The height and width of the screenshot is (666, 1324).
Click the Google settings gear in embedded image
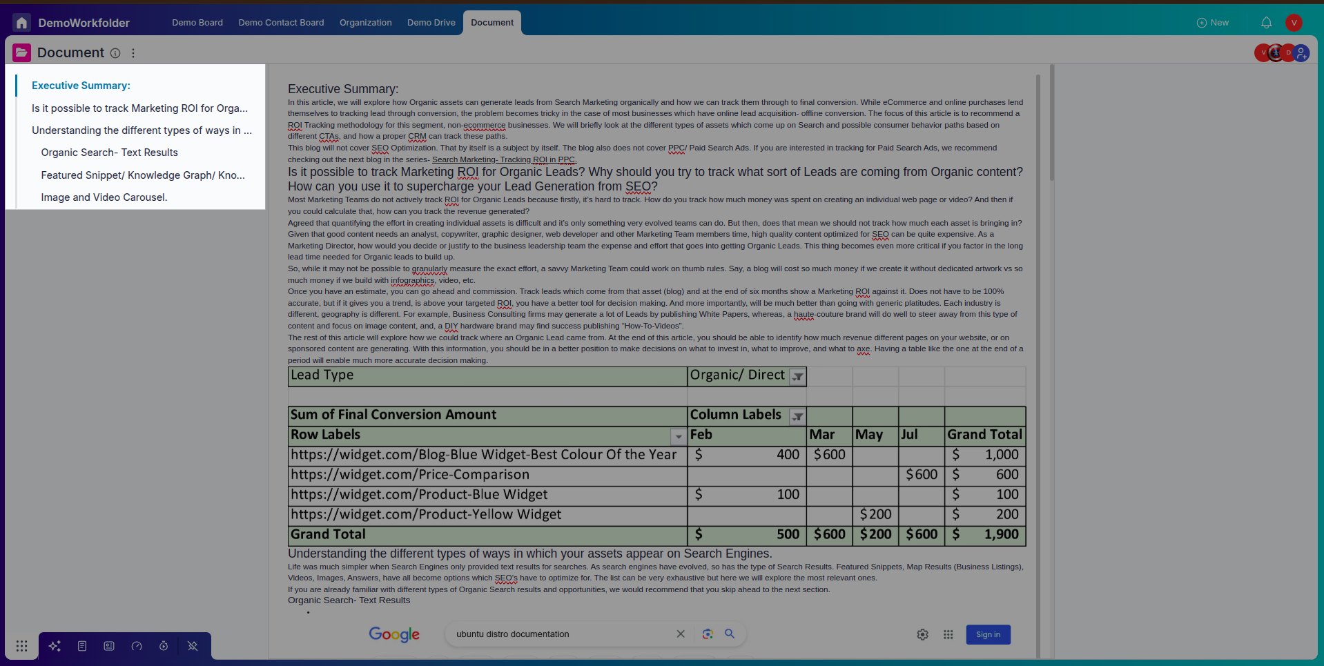coord(922,634)
